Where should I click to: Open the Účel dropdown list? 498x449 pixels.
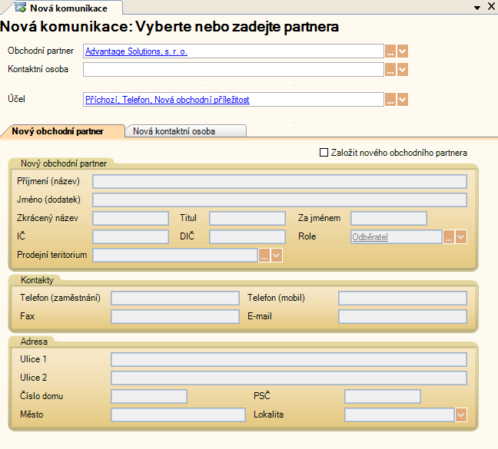(x=403, y=100)
